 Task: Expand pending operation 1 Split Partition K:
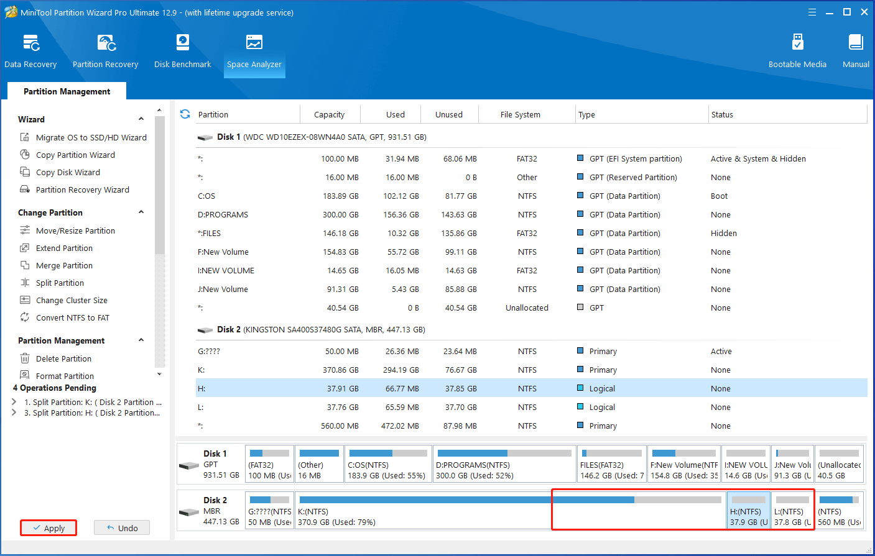point(14,402)
